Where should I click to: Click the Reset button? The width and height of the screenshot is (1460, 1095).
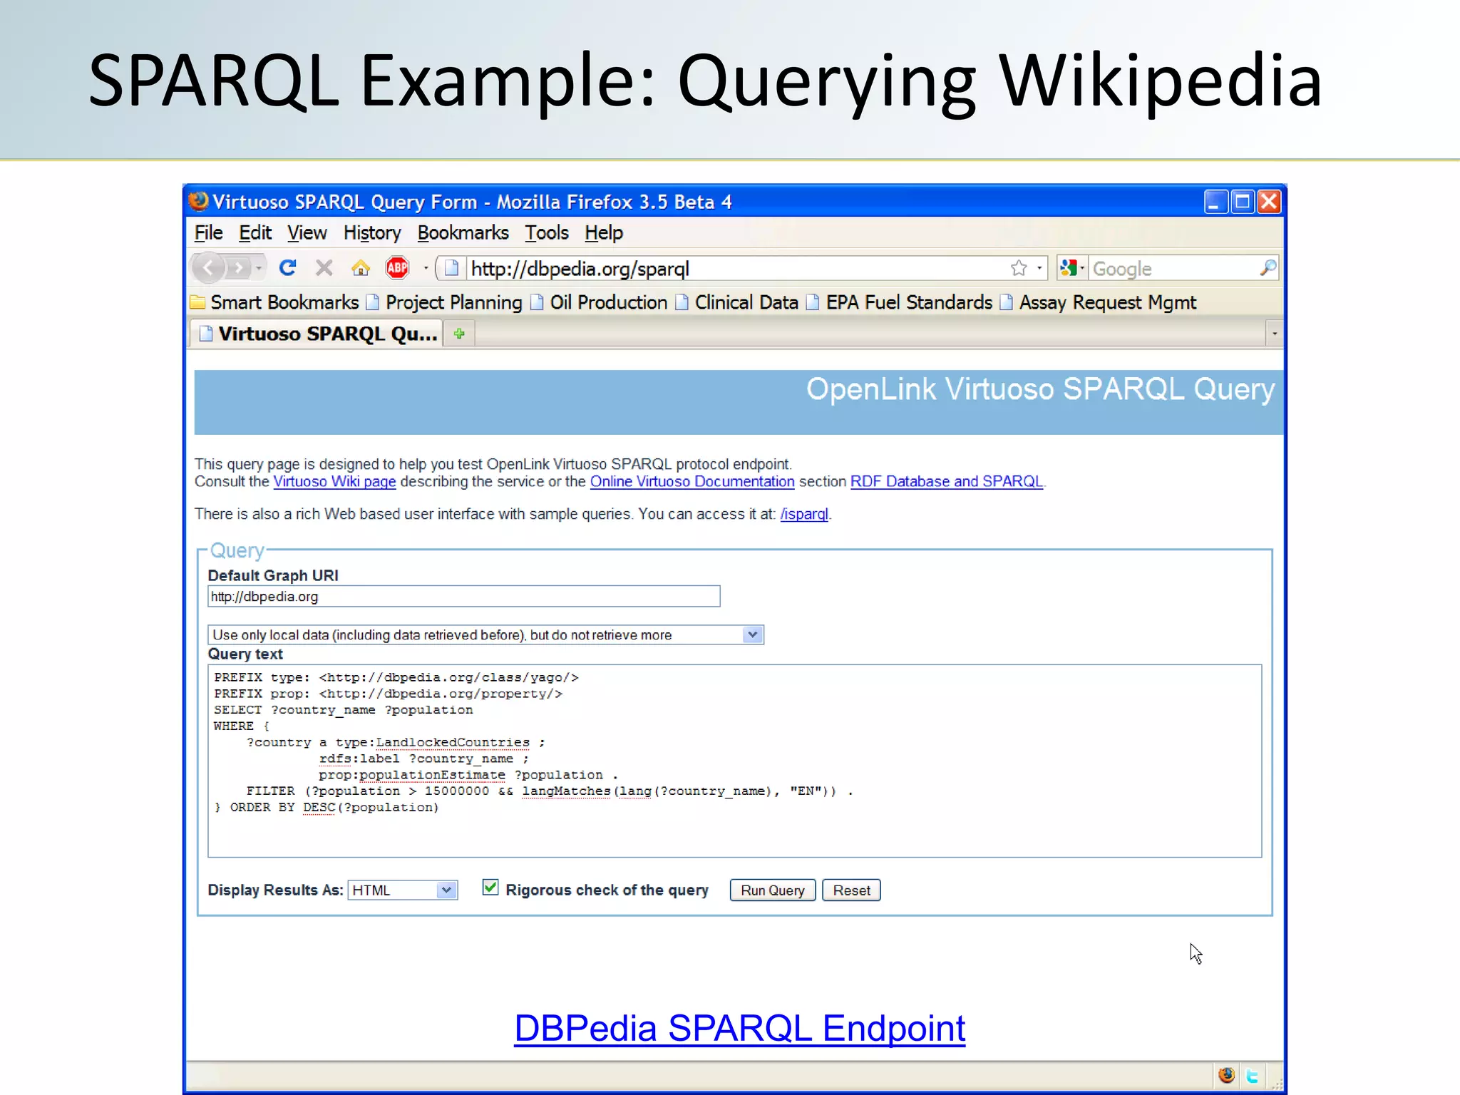coord(851,890)
